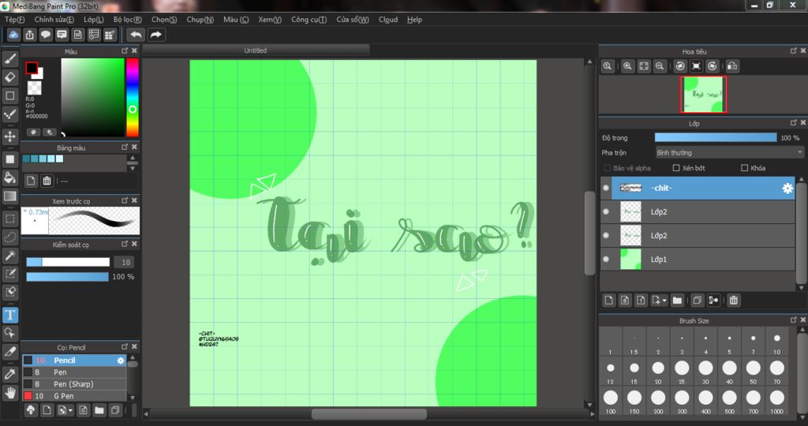Undock the Màu color panel
Viewport: 808px width, 426px height.
(x=125, y=51)
